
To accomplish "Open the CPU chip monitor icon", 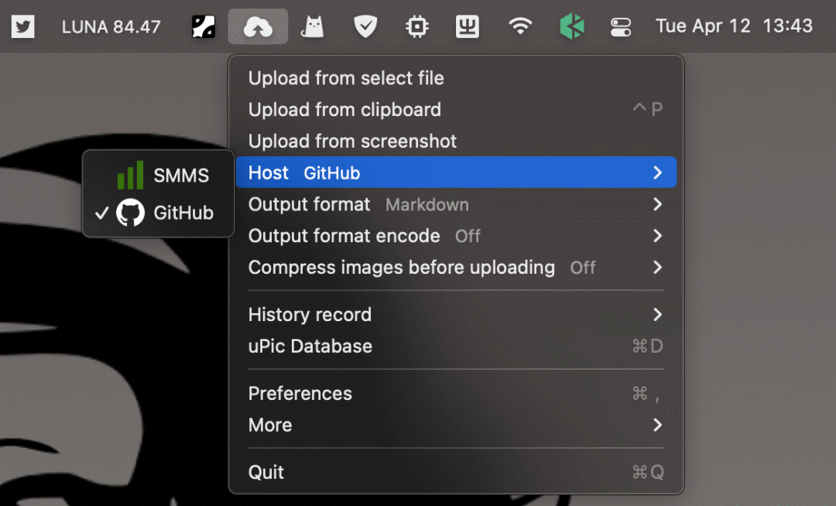I will (417, 26).
